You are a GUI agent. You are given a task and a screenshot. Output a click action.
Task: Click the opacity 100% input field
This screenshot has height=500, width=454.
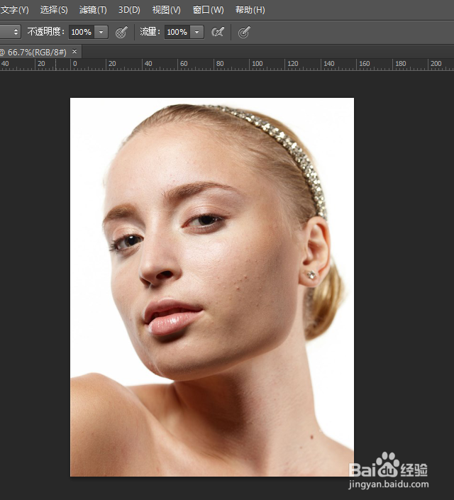coord(81,32)
